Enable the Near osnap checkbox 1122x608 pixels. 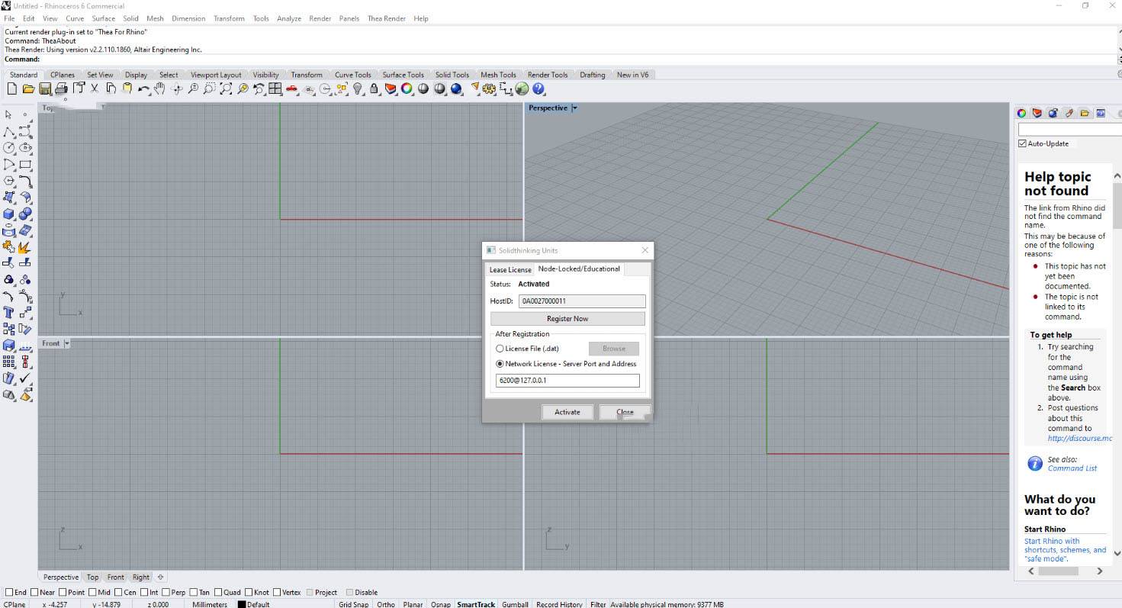[x=34, y=592]
